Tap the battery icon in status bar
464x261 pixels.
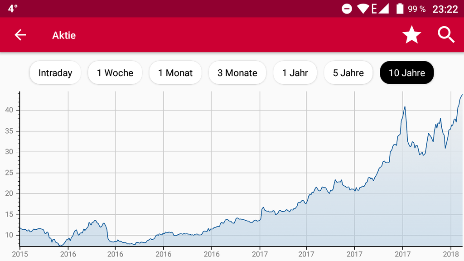click(x=400, y=9)
